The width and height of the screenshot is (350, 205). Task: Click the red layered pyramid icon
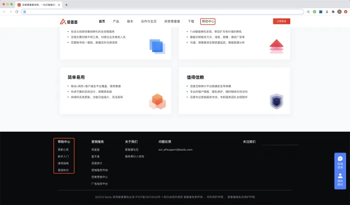tap(276, 47)
